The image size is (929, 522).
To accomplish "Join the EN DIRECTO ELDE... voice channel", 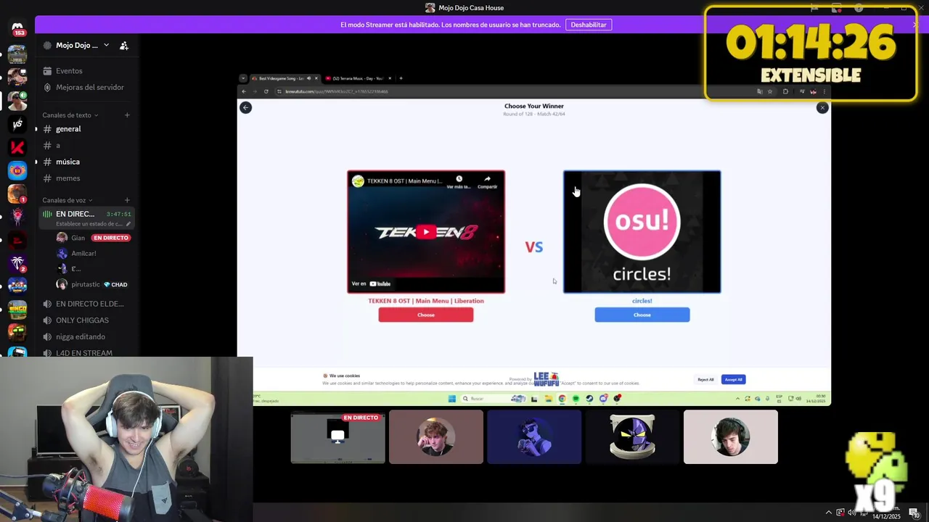I will point(86,304).
